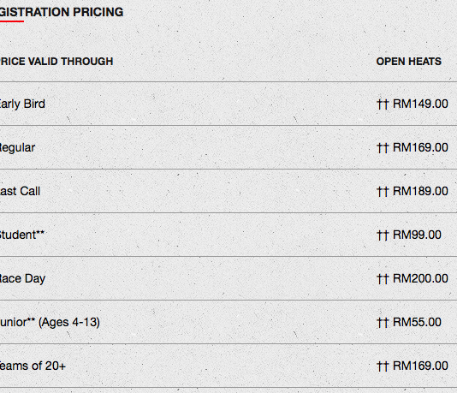Screen dimensions: 457x393
Task: Select the Regular pricing row label
Action: pos(17,148)
